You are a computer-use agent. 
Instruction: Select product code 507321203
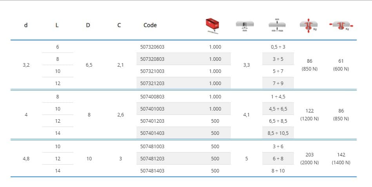152,84
